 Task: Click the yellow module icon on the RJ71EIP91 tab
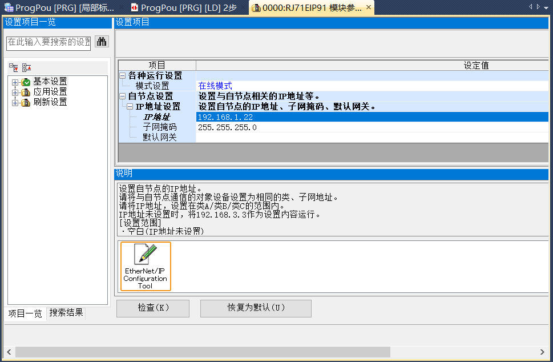255,7
